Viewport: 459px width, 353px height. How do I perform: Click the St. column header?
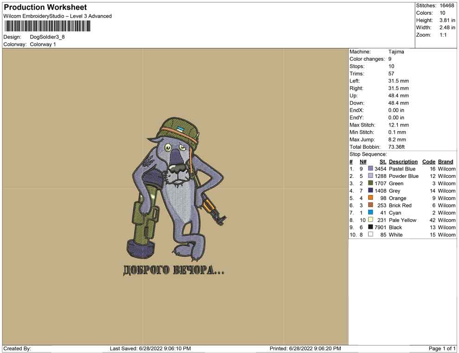(x=383, y=162)
